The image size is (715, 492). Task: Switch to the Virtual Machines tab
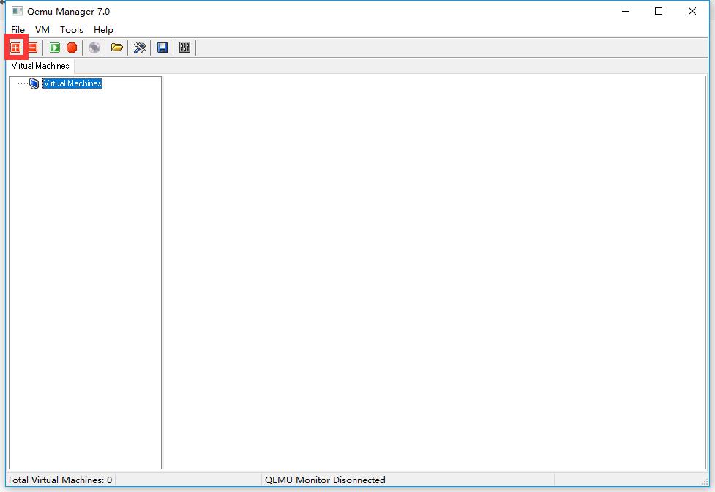40,66
